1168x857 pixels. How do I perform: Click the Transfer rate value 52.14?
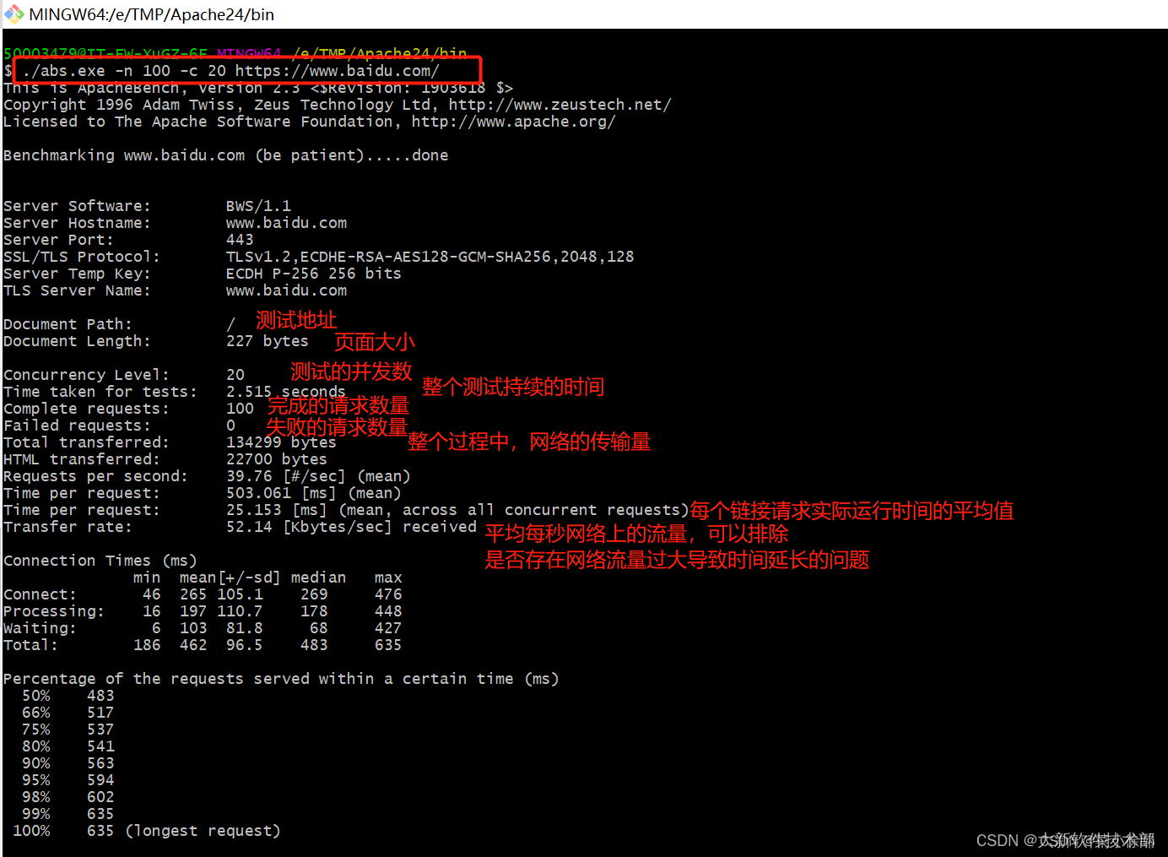coord(249,527)
